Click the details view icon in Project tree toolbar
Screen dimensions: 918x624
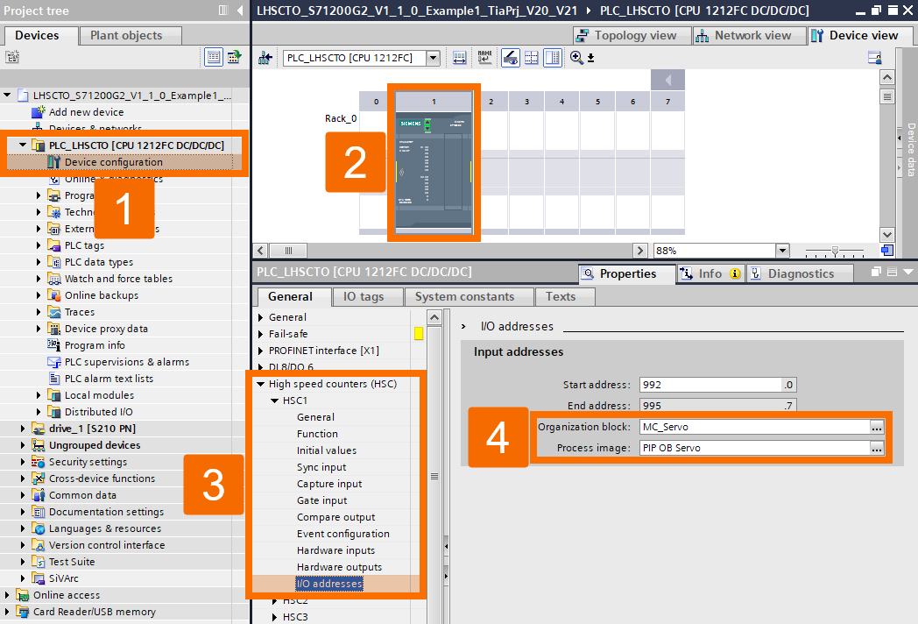tap(214, 57)
